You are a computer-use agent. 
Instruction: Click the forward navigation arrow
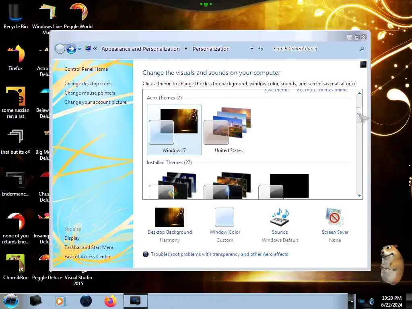click(x=71, y=49)
